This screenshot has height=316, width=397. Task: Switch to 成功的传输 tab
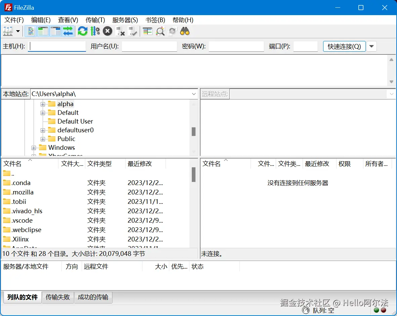(93, 297)
